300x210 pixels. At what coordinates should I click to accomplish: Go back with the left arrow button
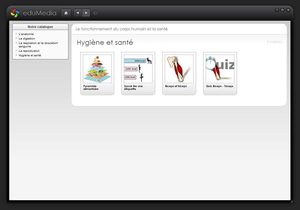tap(78, 13)
